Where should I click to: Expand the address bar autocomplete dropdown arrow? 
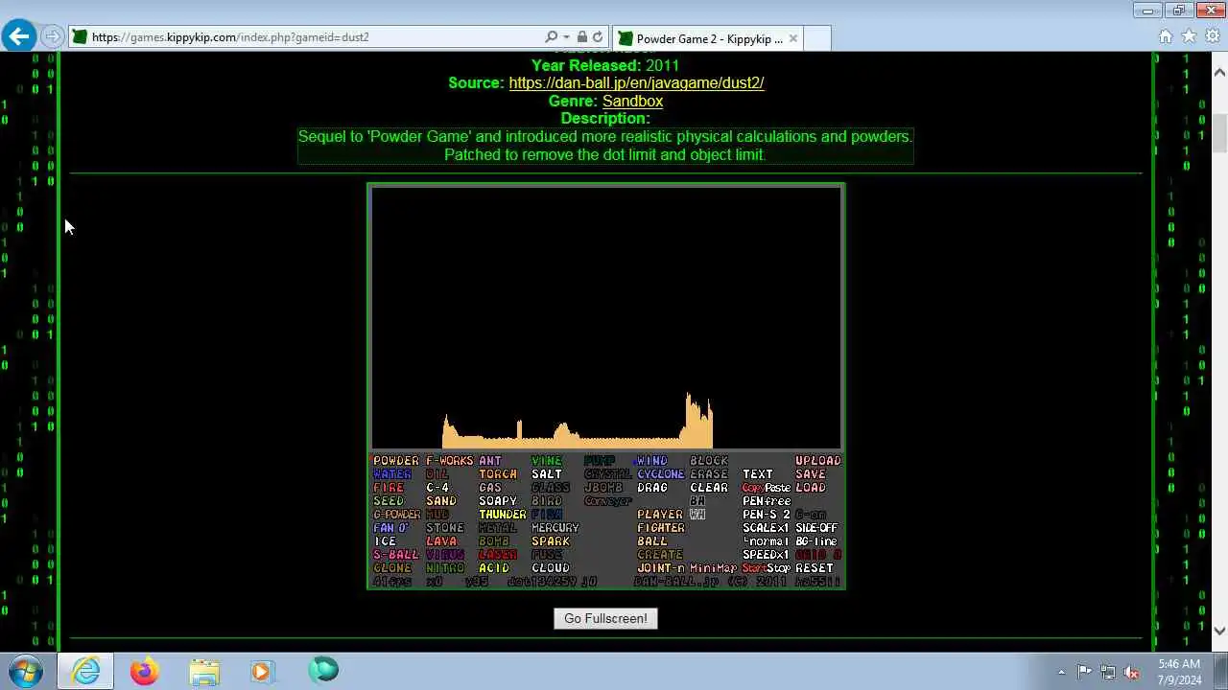(566, 37)
